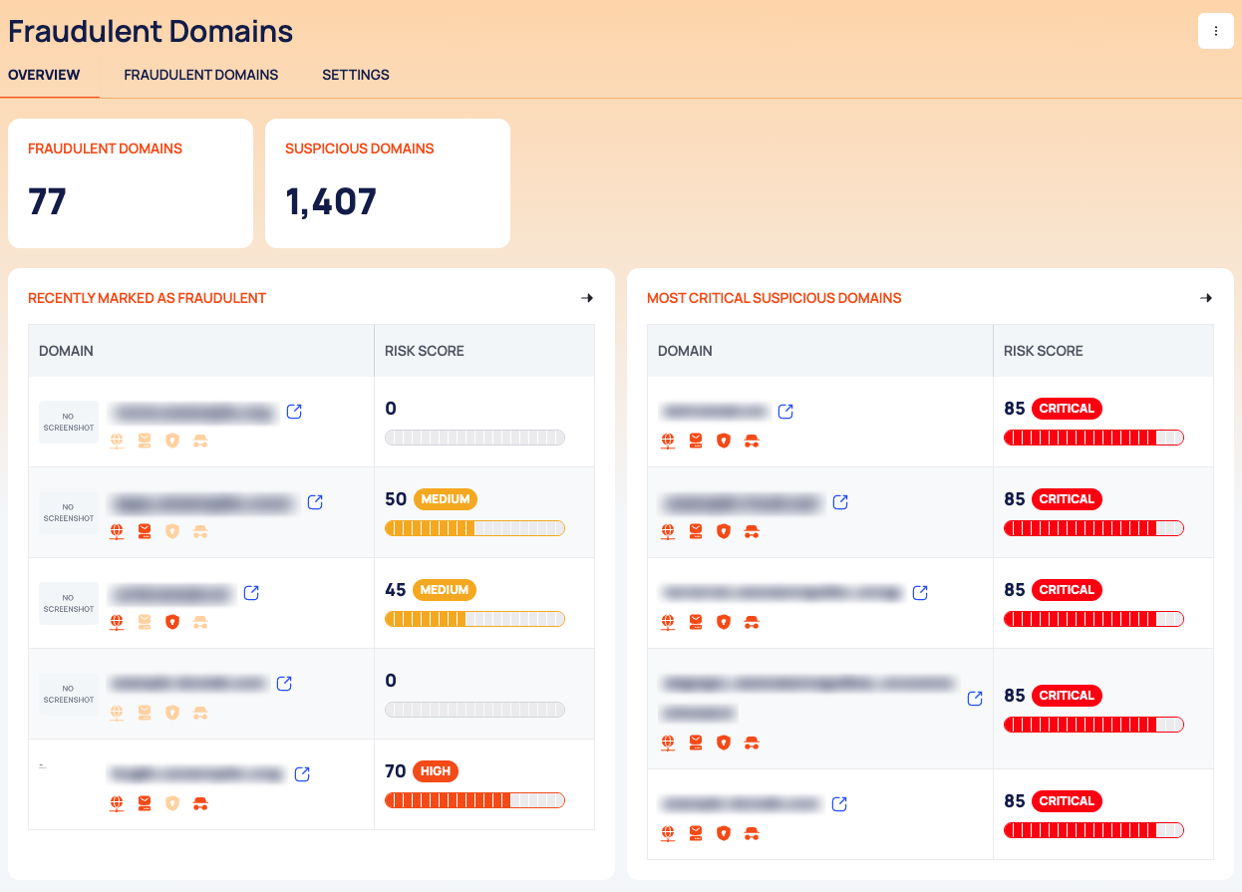Click the risk bar for score 70
The height and width of the screenshot is (892, 1242).
(x=474, y=800)
